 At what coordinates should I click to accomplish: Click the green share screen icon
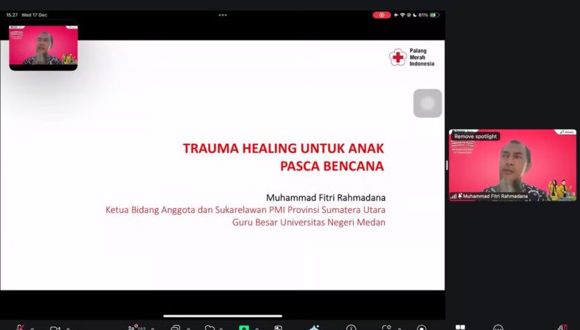pos(244,327)
